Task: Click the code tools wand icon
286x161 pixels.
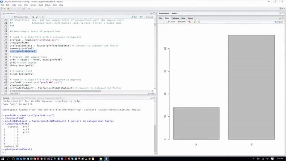Action: coord(37,17)
